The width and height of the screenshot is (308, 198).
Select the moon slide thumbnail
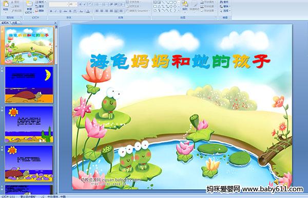click(29, 85)
